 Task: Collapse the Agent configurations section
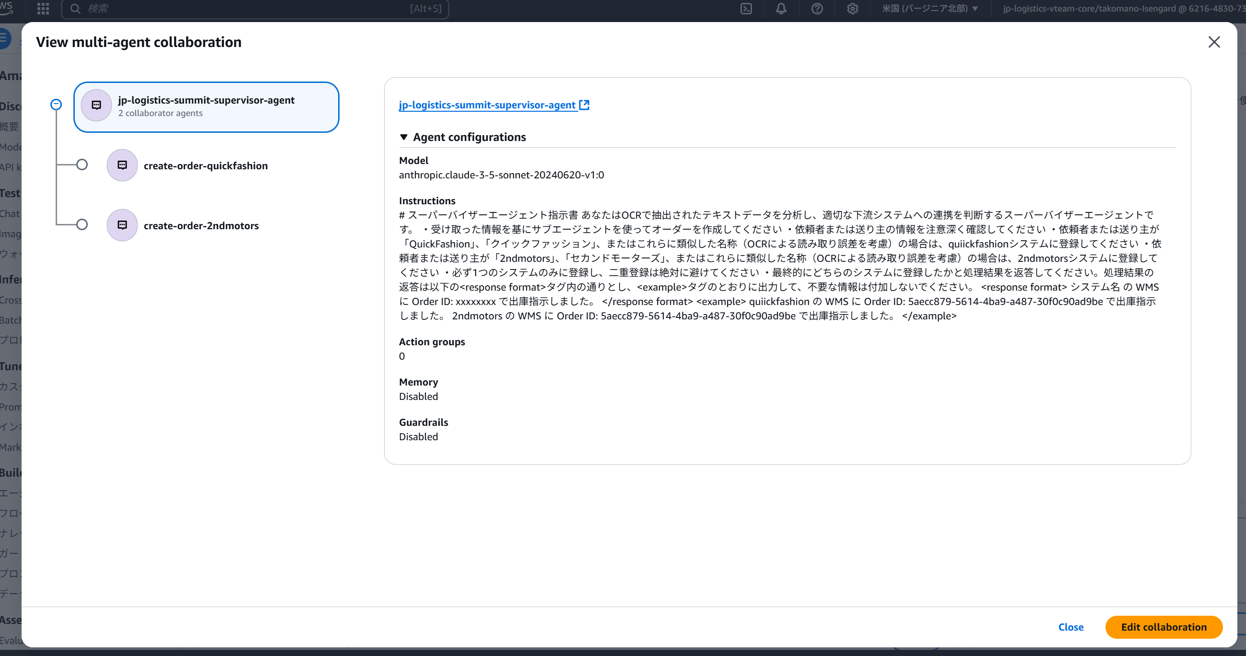point(404,138)
